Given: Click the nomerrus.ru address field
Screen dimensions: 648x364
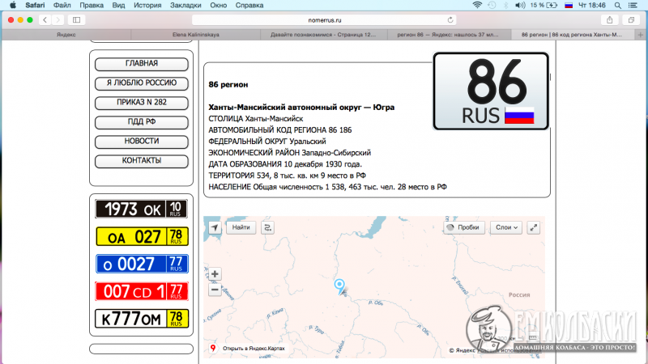Looking at the screenshot, I should coord(325,19).
